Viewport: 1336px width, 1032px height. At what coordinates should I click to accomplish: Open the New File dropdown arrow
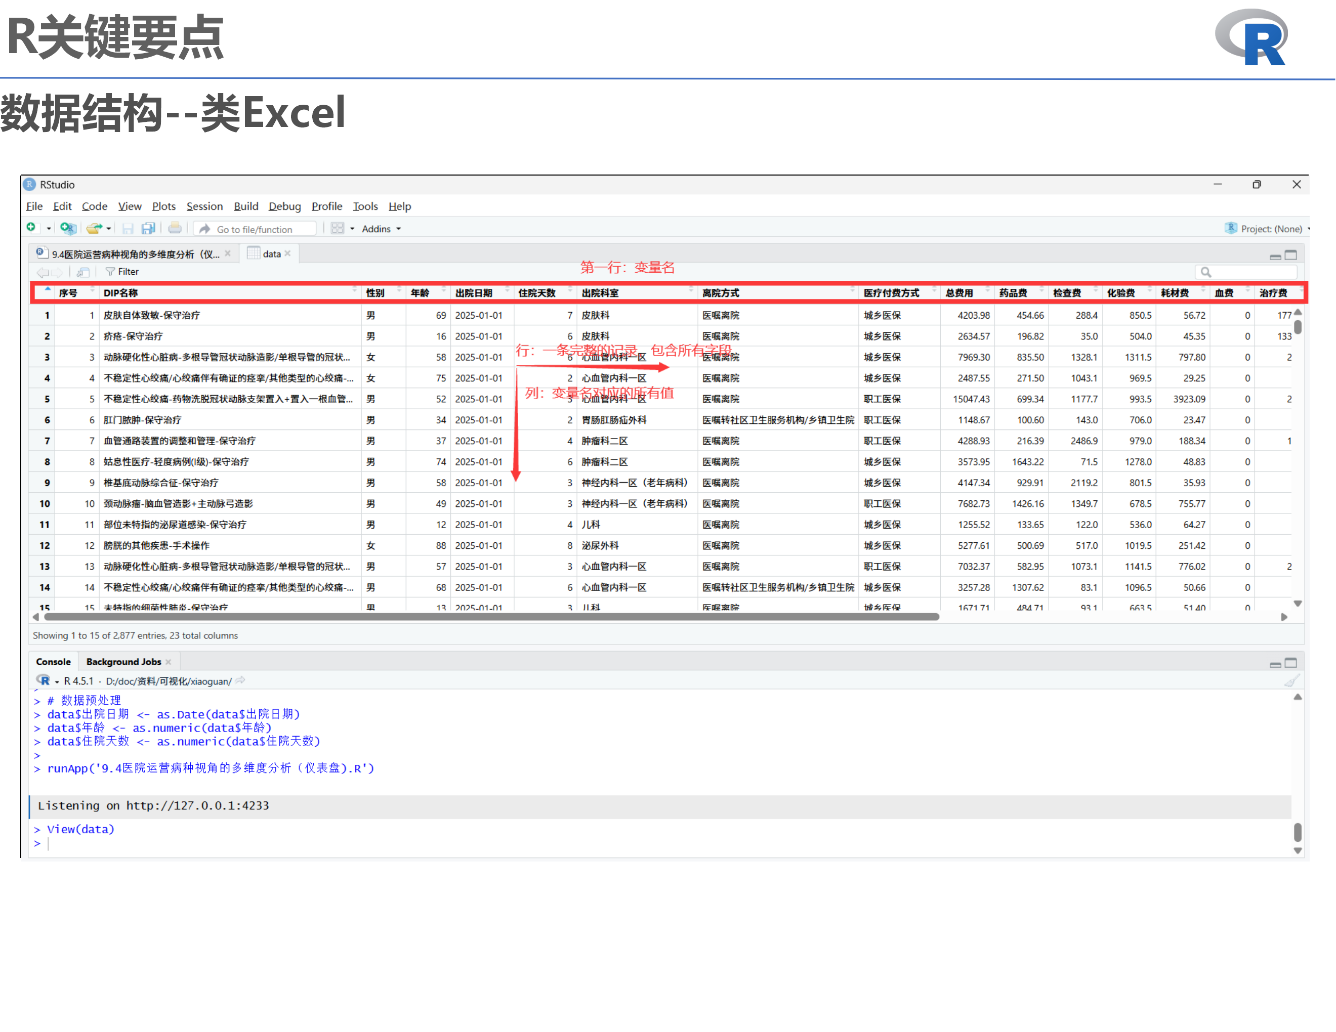tap(48, 229)
